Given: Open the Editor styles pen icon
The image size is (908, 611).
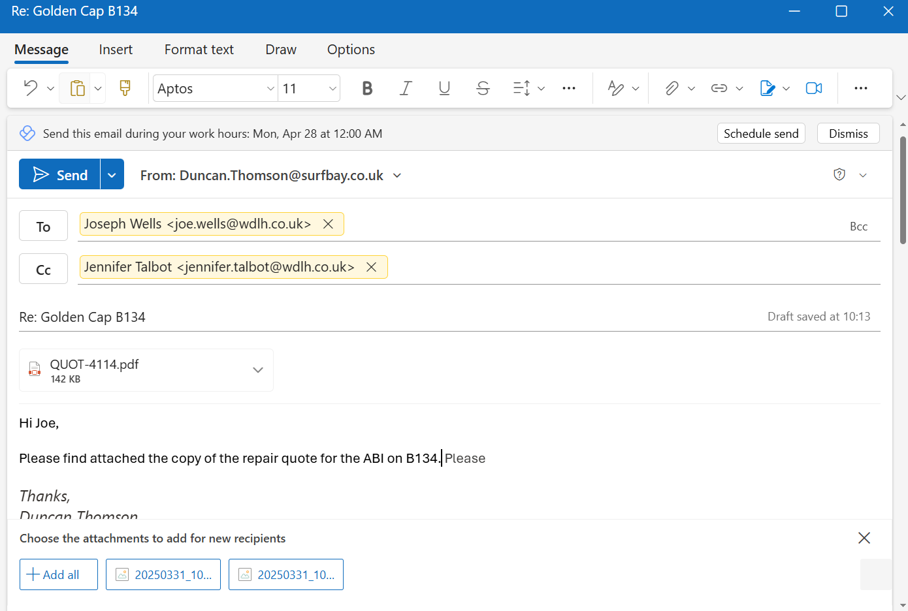Looking at the screenshot, I should pyautogui.click(x=615, y=88).
